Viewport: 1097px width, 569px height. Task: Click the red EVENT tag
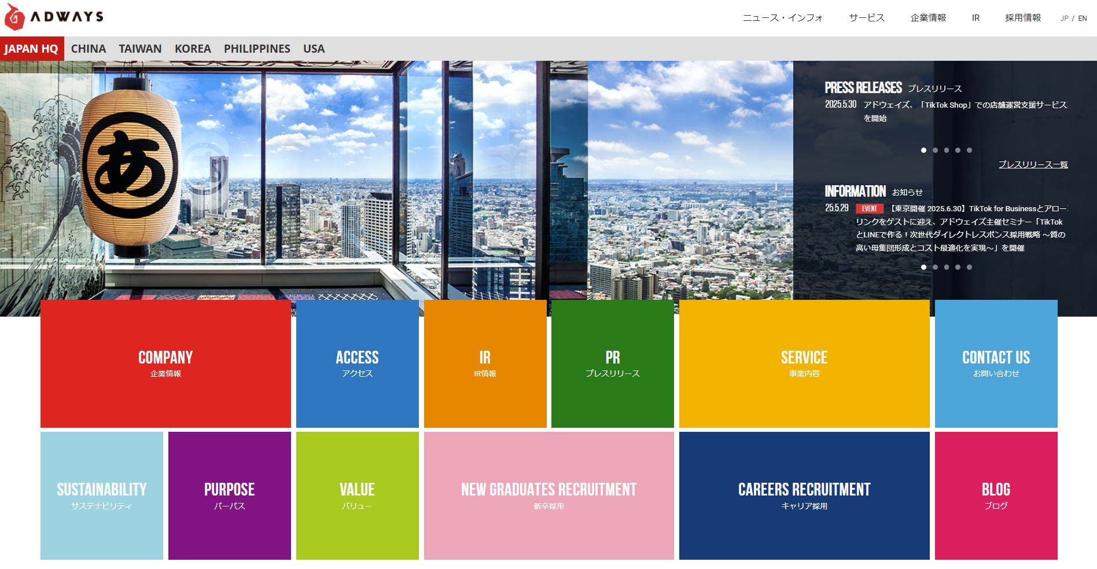coord(870,208)
